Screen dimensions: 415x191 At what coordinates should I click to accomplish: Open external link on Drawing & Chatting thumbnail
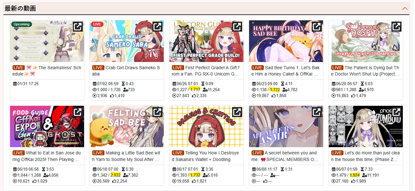point(237,112)
